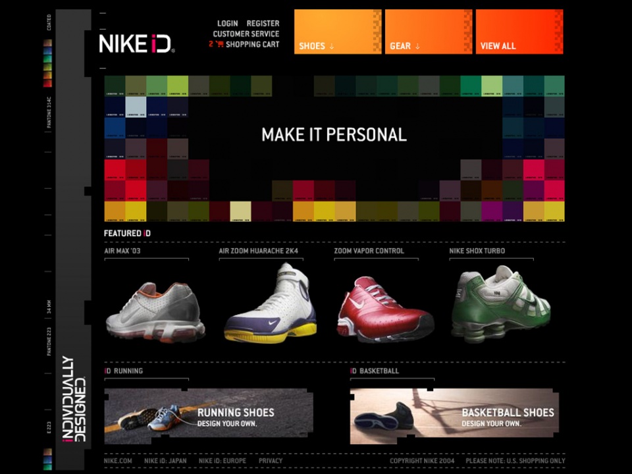Select the VIEW ALL tab
632x474 pixels.
[519, 32]
